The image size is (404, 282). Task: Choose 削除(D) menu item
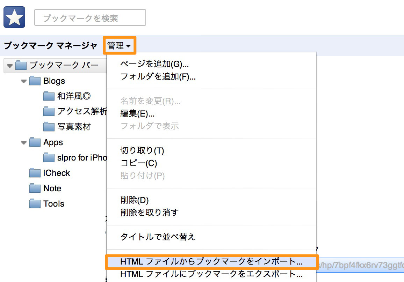click(x=211, y=200)
